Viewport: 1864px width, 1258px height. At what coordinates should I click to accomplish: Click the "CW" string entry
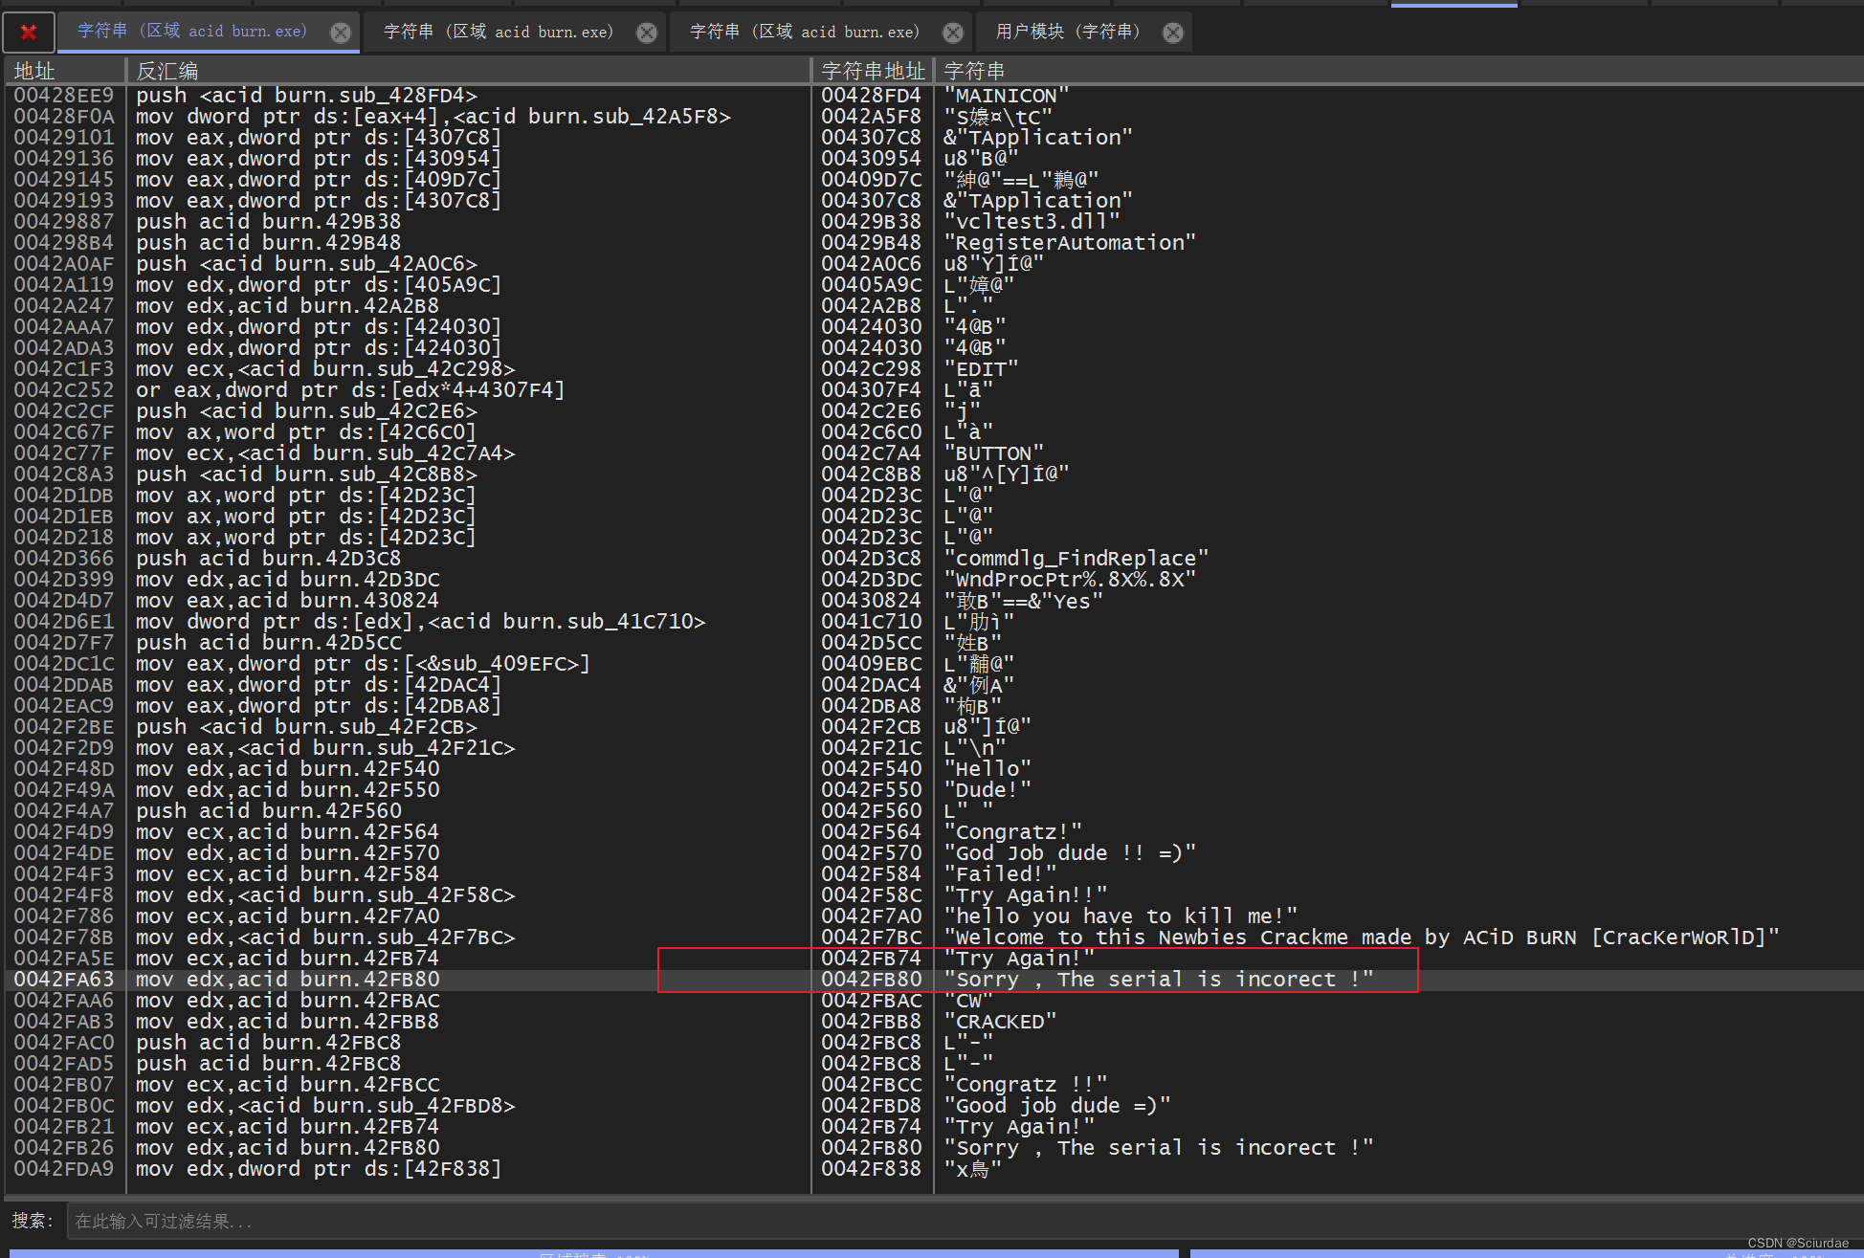pyautogui.click(x=968, y=1001)
